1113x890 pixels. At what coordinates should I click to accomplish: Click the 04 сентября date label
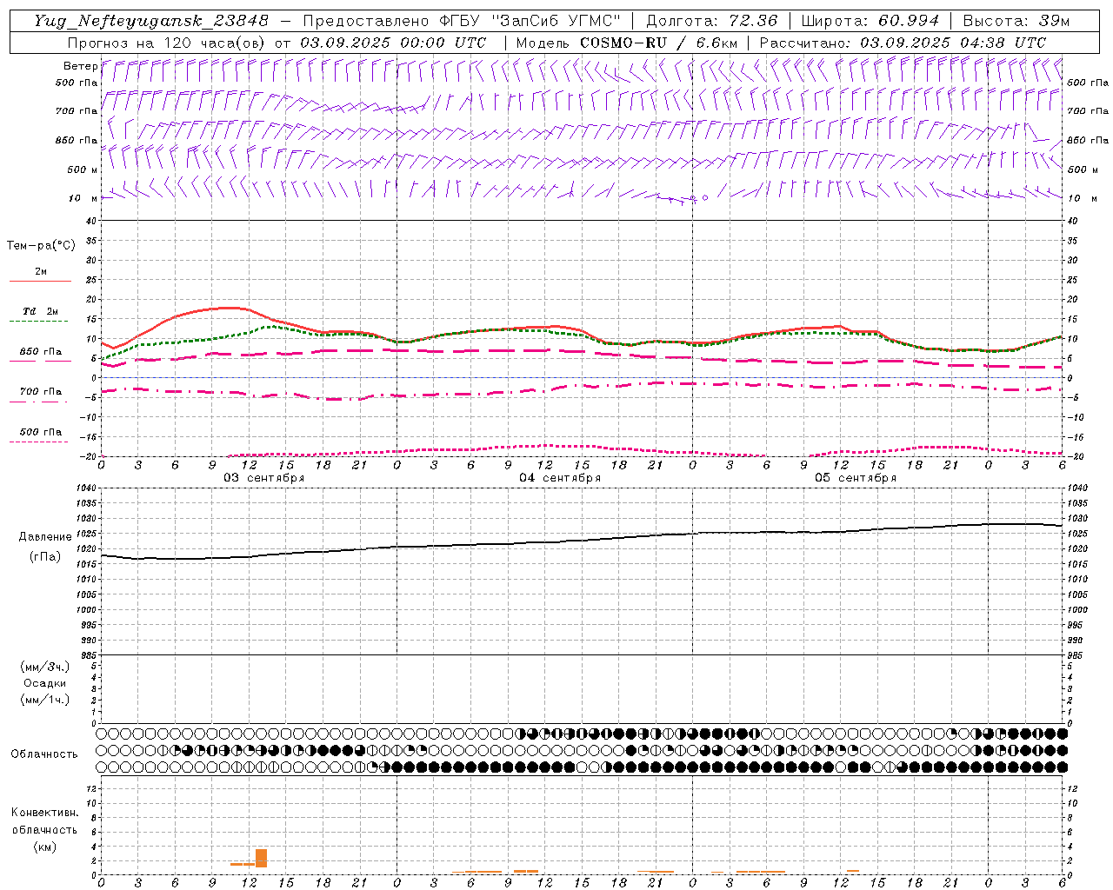tap(560, 478)
